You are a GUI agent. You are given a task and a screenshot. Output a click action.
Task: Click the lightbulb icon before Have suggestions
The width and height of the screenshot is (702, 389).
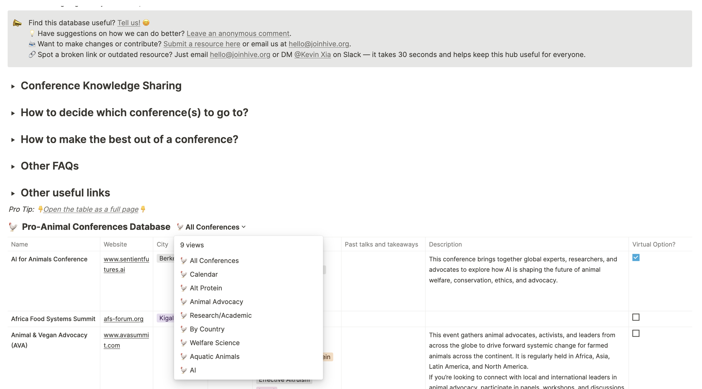[x=32, y=33]
